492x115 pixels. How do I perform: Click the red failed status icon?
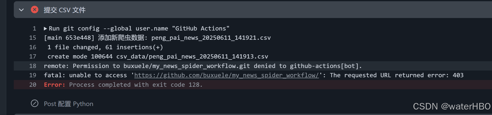click(35, 10)
